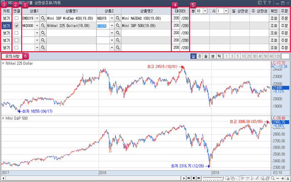Check the link box in the third row

pos(17,33)
